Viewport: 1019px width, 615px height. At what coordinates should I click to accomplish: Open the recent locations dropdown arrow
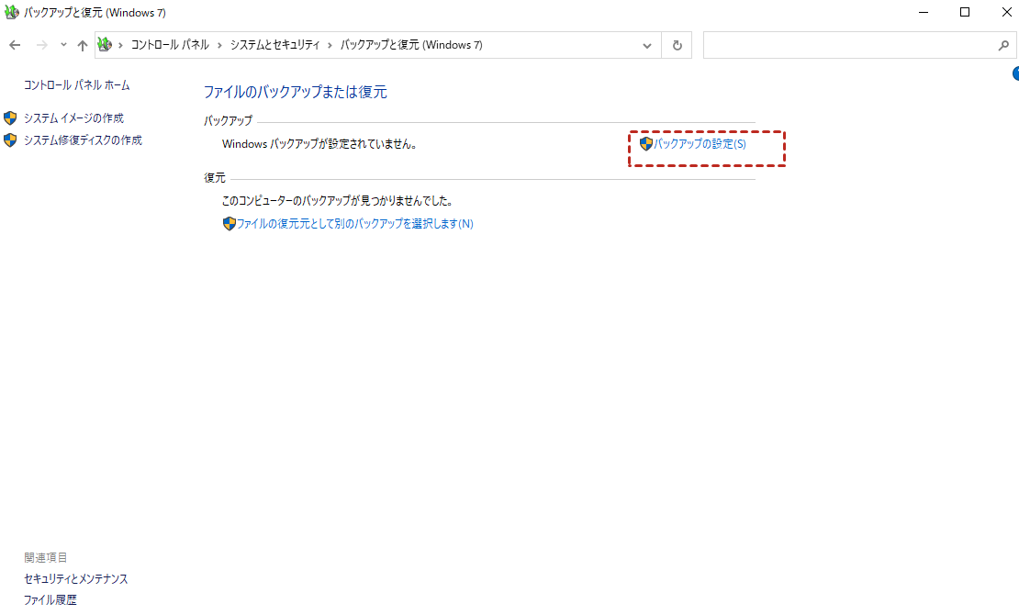coord(63,45)
